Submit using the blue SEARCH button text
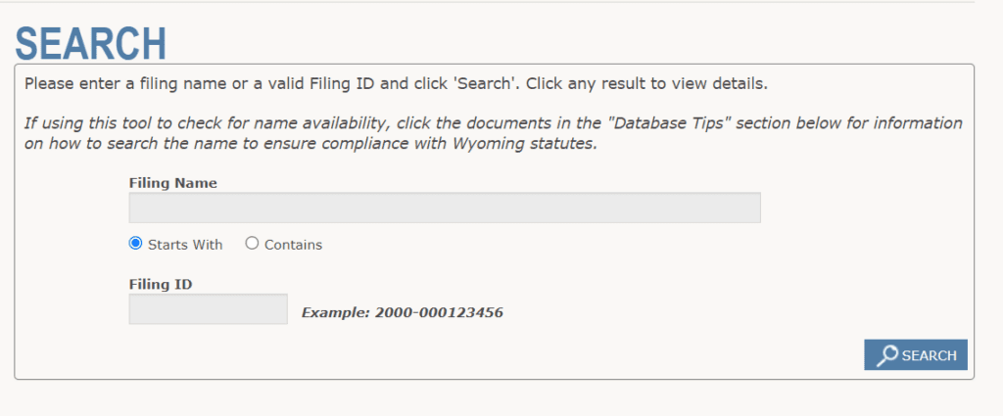The image size is (1003, 416). [x=929, y=356]
